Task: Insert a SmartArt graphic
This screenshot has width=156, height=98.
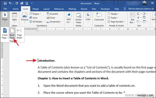Action: pos(52,14)
